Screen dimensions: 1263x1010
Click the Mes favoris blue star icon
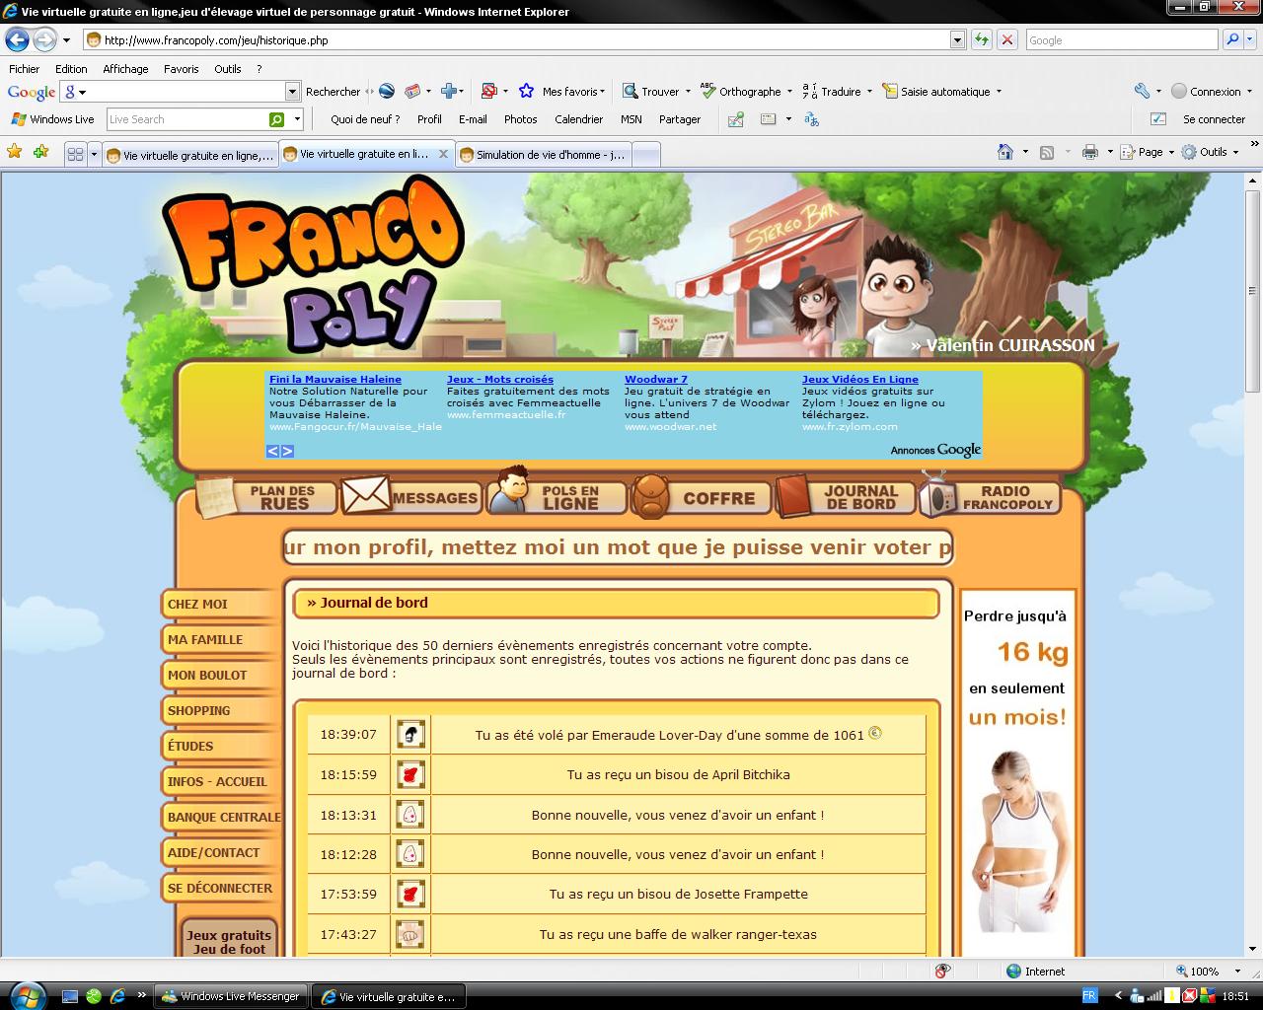point(526,91)
